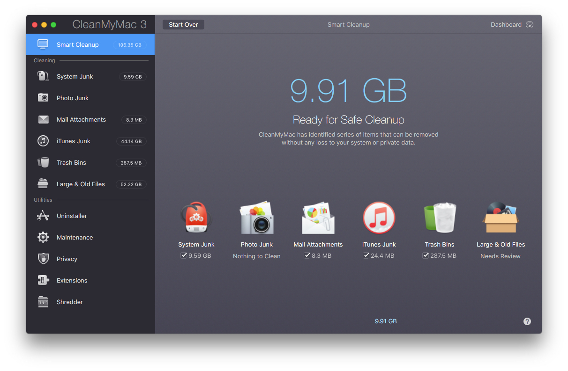Click the Mail Attachments envelope sidebar icon

[x=43, y=119]
